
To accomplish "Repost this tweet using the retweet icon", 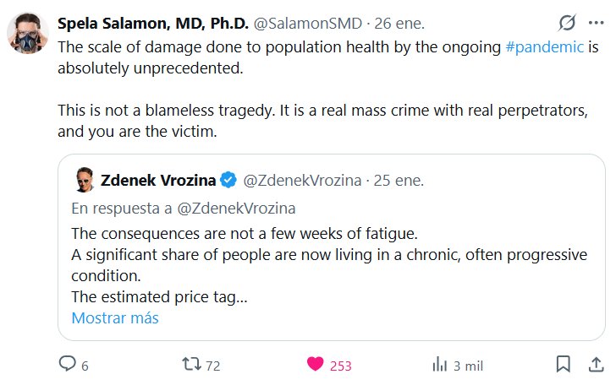I will 192,365.
